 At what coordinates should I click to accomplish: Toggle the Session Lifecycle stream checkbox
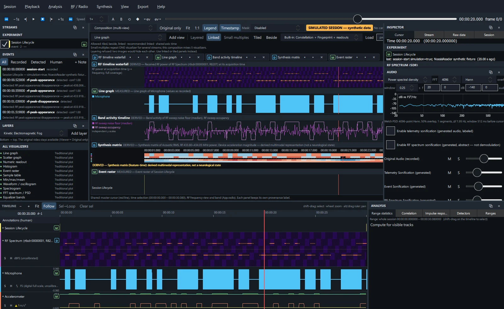[x=5, y=44]
